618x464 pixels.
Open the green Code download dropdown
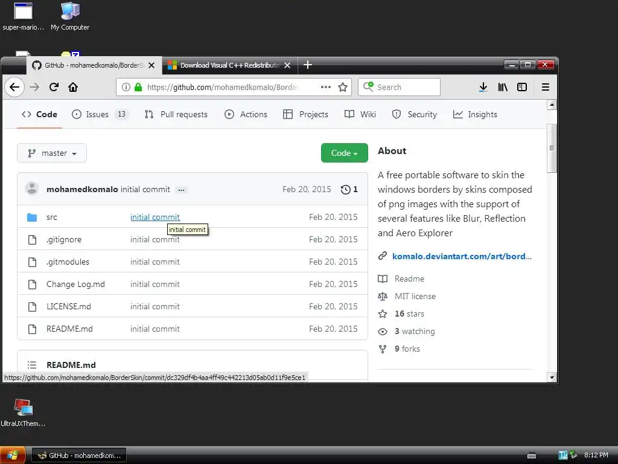pyautogui.click(x=345, y=153)
